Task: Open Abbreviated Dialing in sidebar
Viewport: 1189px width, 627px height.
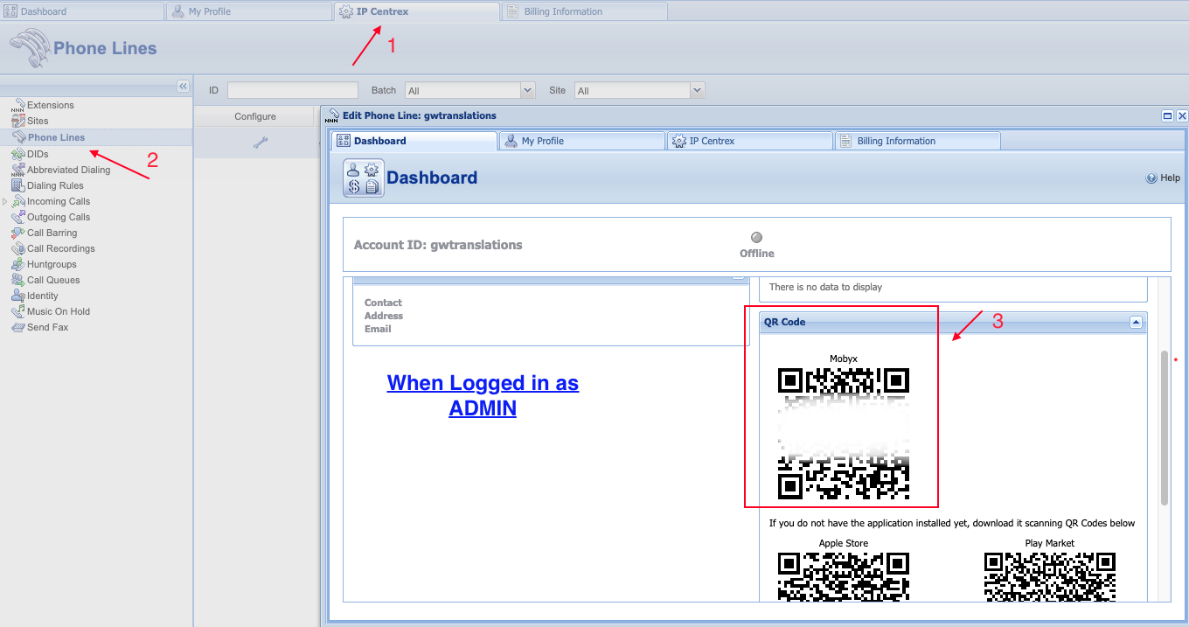Action: click(x=68, y=170)
